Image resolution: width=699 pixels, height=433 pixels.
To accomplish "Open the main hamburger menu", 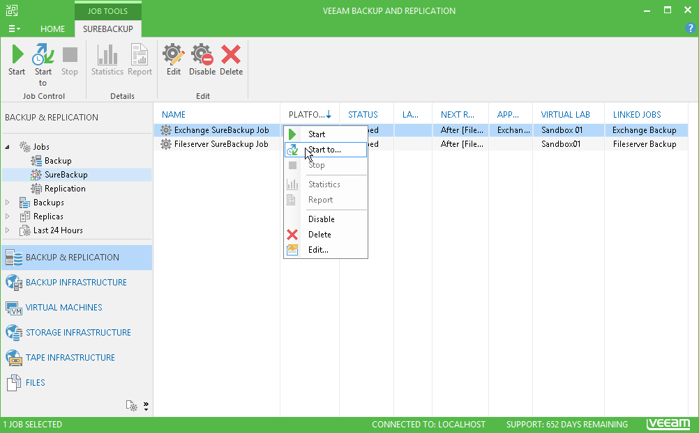I will pos(14,29).
